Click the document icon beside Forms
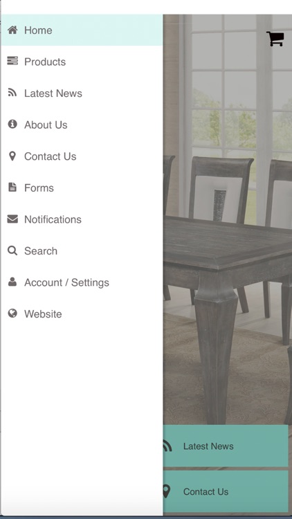 pyautogui.click(x=12, y=187)
